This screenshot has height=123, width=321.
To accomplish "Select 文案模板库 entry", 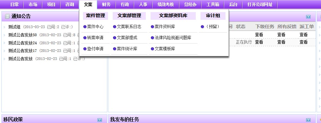I will [165, 49].
